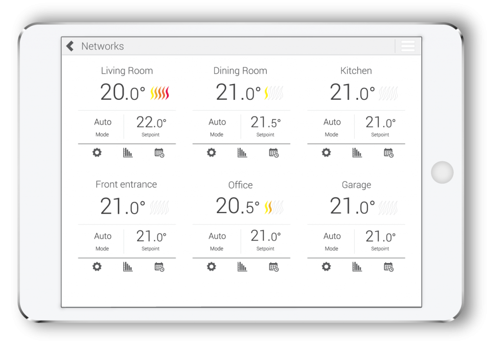The height and width of the screenshot is (341, 487).
Task: Open Front entrance schedule calendar icon
Action: [159, 267]
